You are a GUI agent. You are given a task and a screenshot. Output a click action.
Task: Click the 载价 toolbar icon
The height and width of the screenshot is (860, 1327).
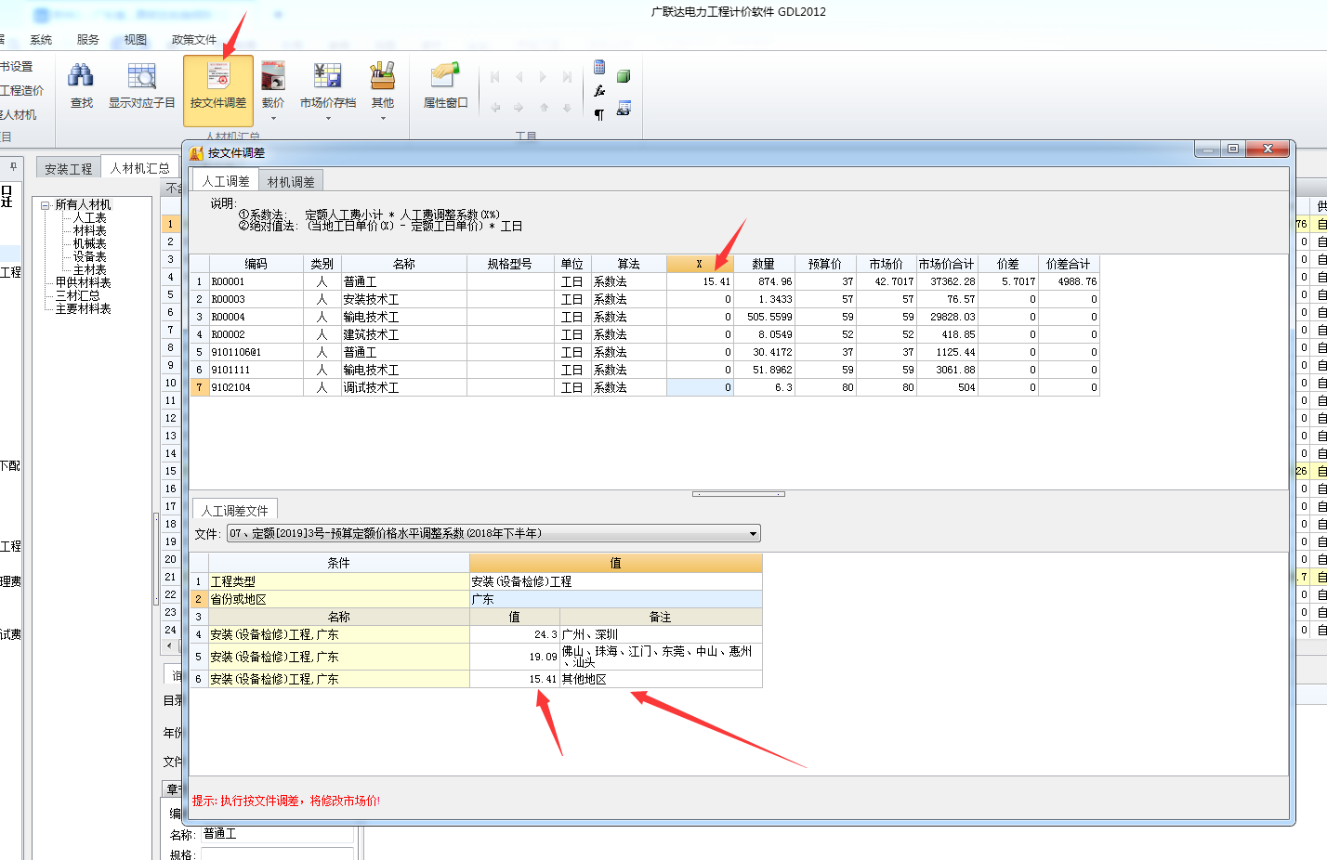tap(273, 76)
